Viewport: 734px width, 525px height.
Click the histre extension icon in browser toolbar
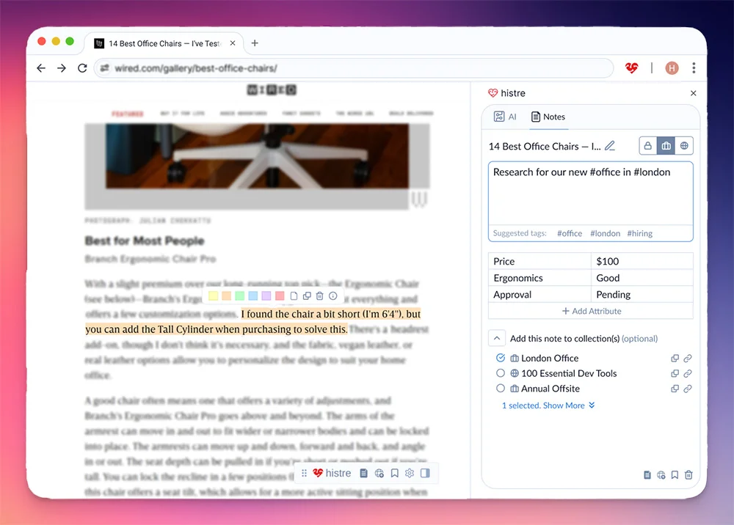click(631, 68)
